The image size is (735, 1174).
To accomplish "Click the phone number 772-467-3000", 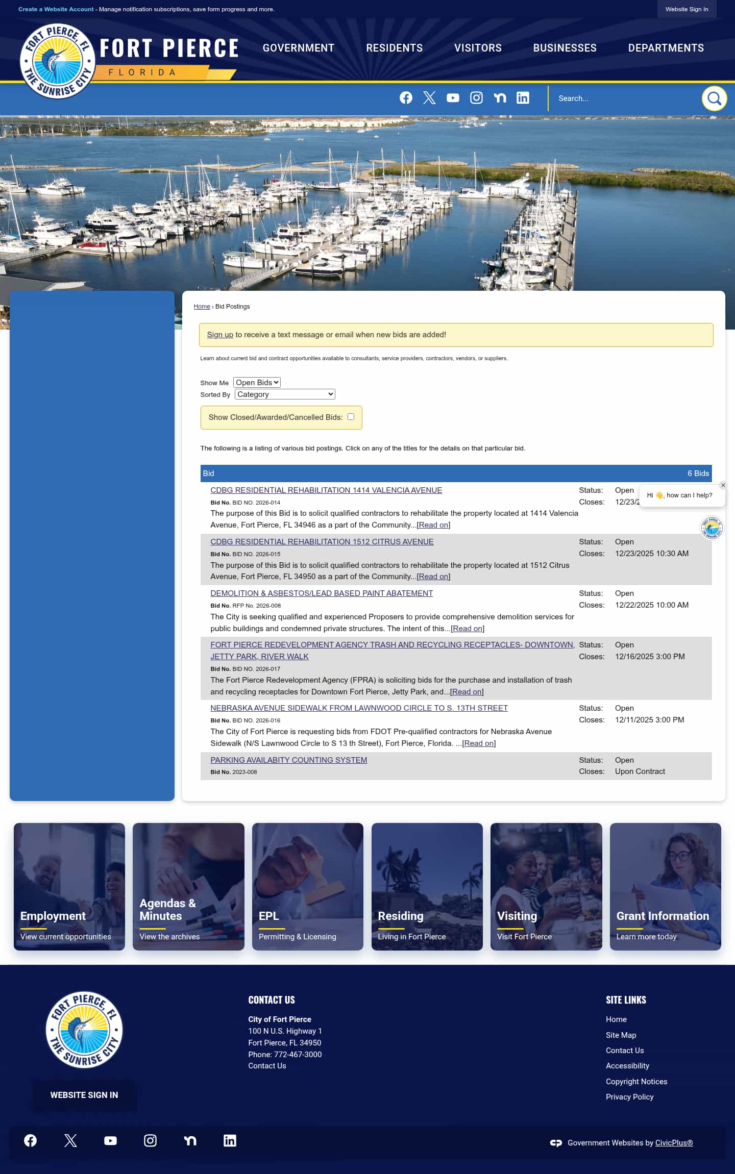I will tap(298, 1054).
